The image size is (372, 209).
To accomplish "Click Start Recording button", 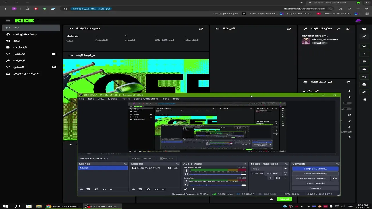I will [x=315, y=174].
